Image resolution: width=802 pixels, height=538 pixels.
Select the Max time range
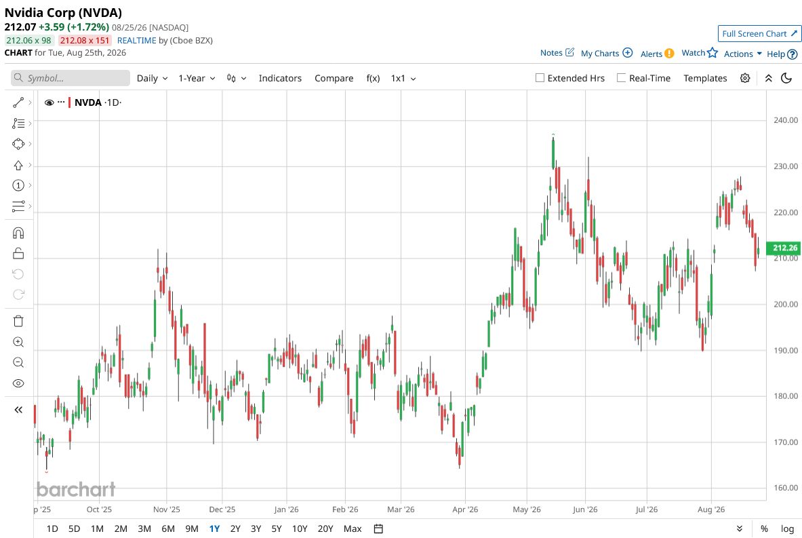point(353,529)
